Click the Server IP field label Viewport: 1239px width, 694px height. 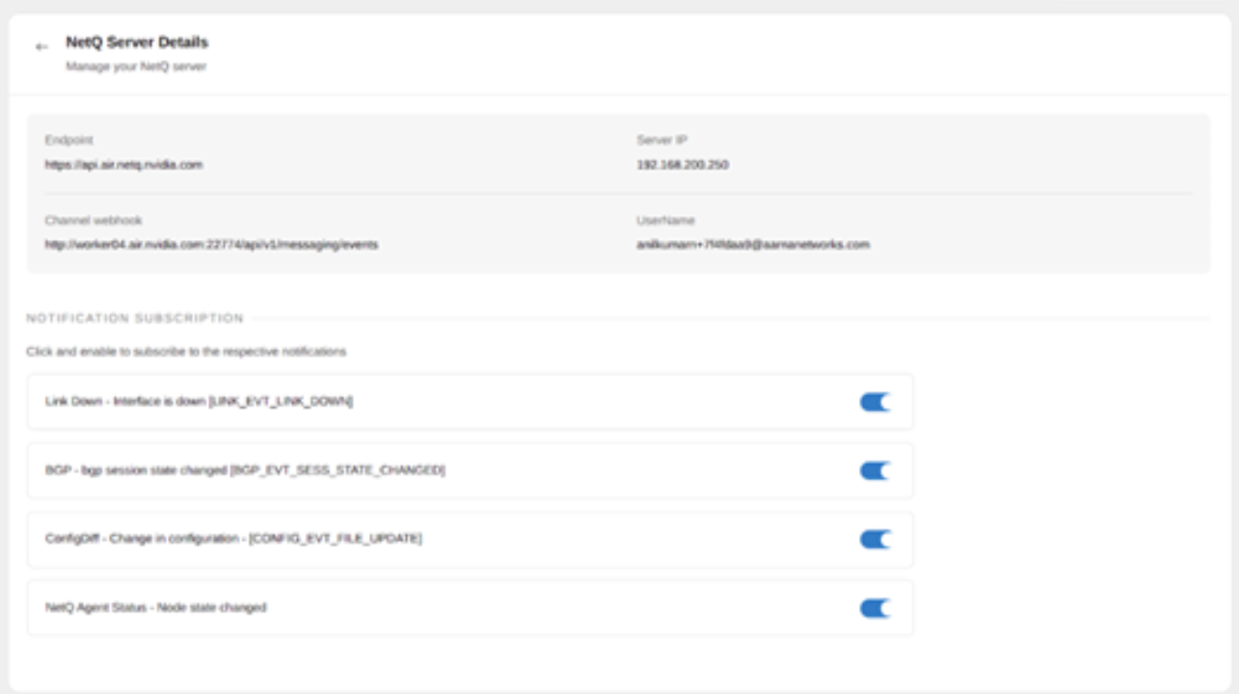(x=661, y=140)
